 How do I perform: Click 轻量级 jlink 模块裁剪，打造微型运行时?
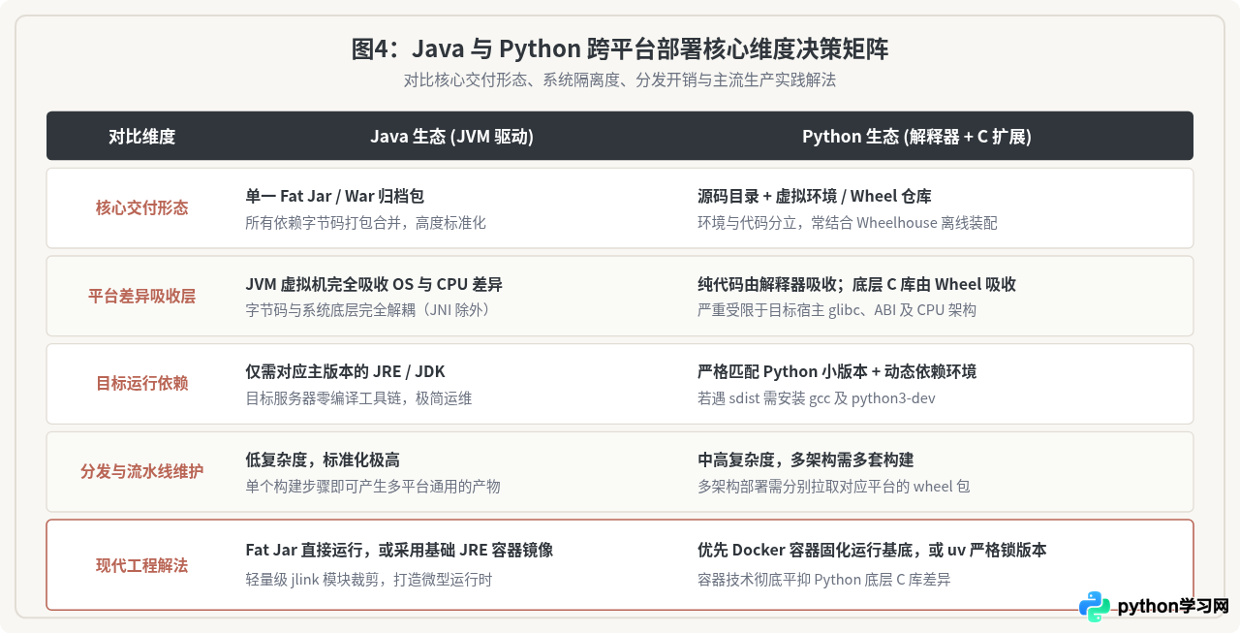pos(369,580)
